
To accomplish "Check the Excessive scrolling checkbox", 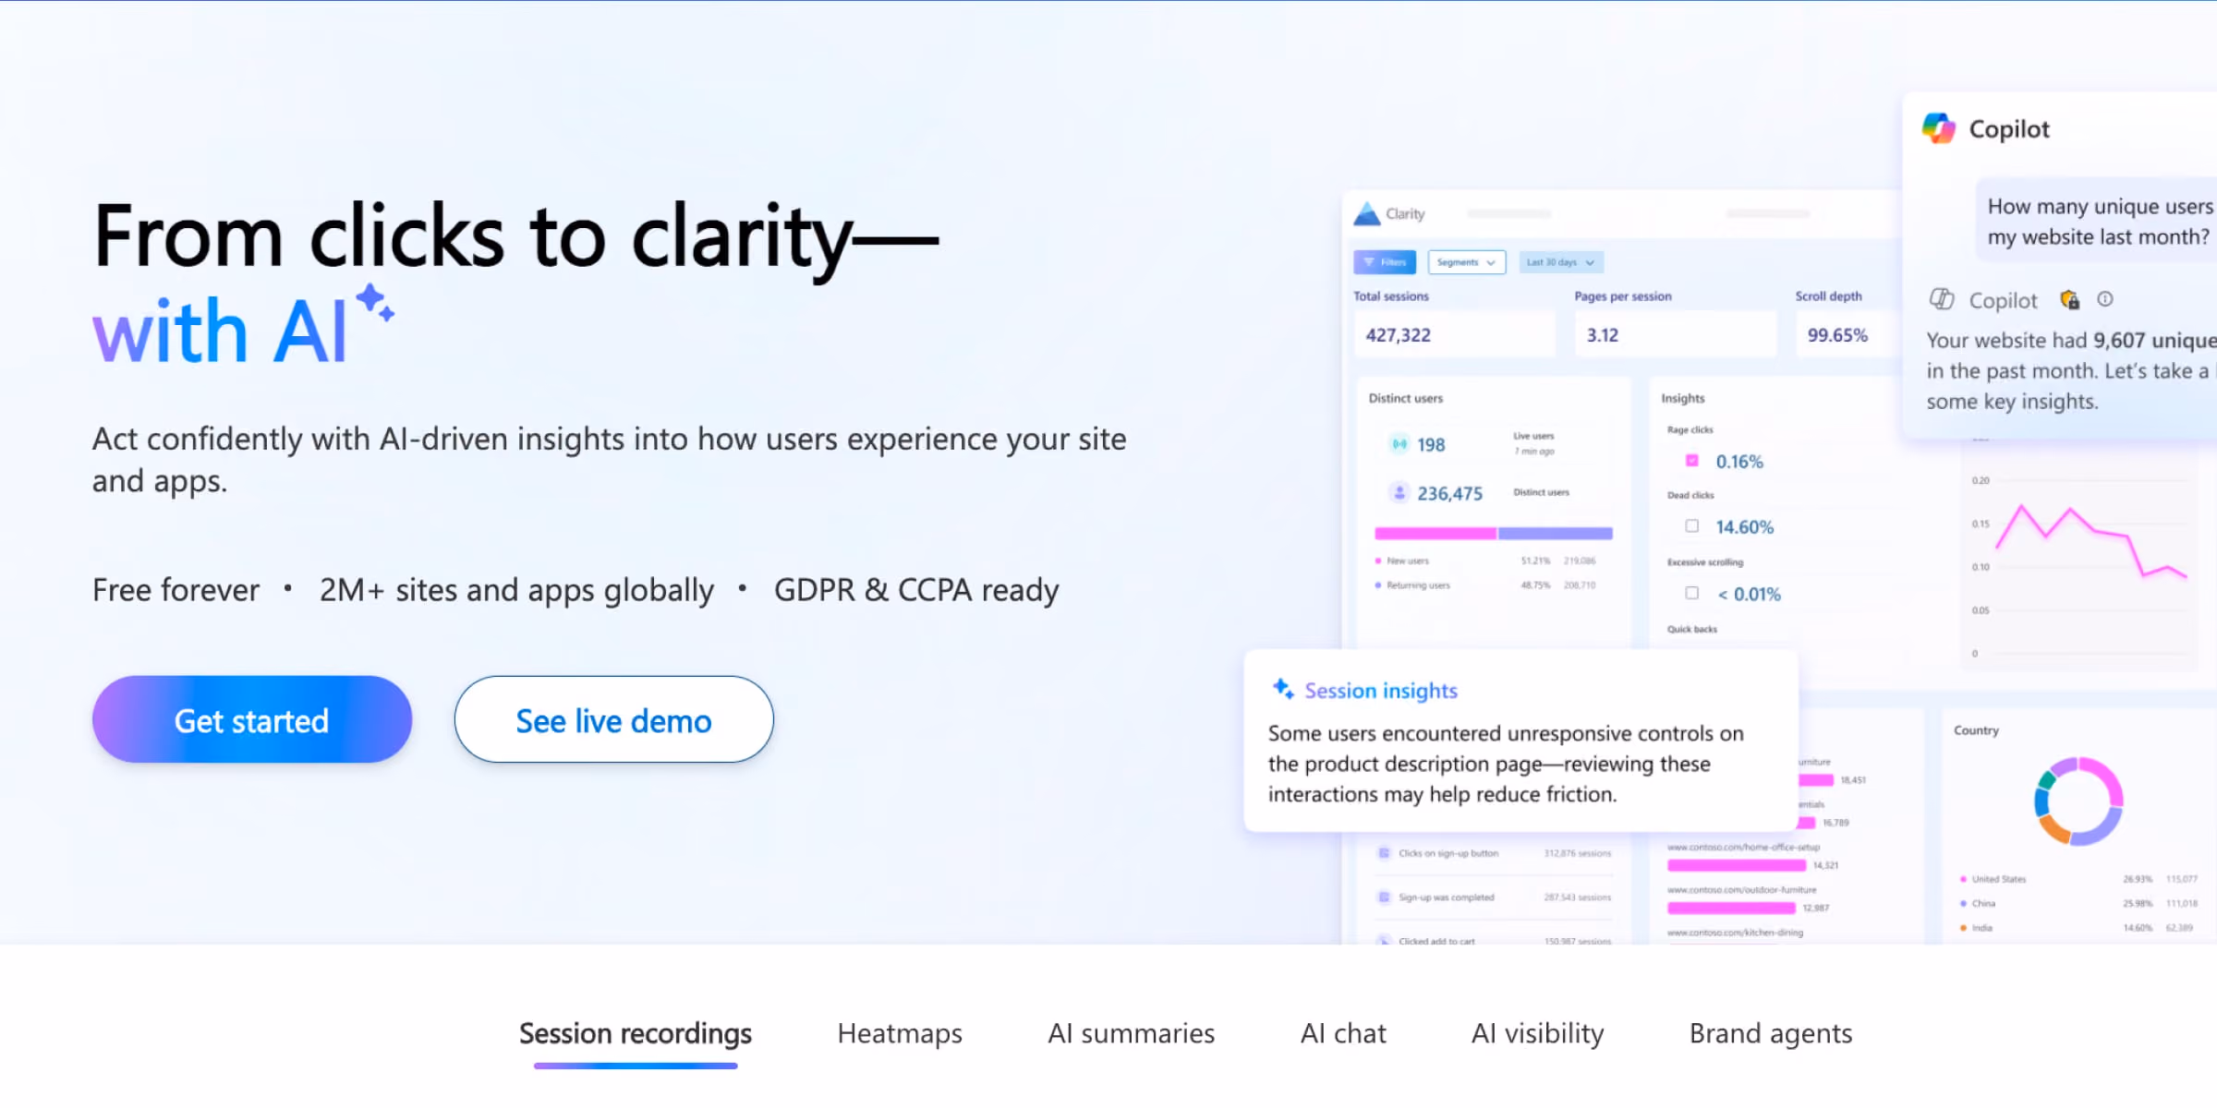I will 1692,593.
